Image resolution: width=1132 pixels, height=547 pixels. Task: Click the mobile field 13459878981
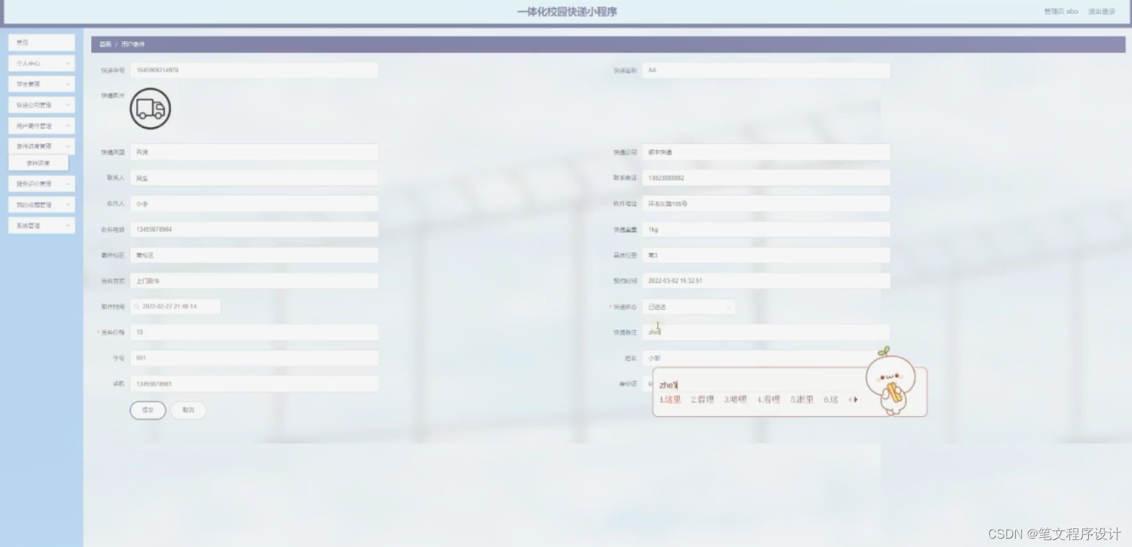[x=254, y=384]
